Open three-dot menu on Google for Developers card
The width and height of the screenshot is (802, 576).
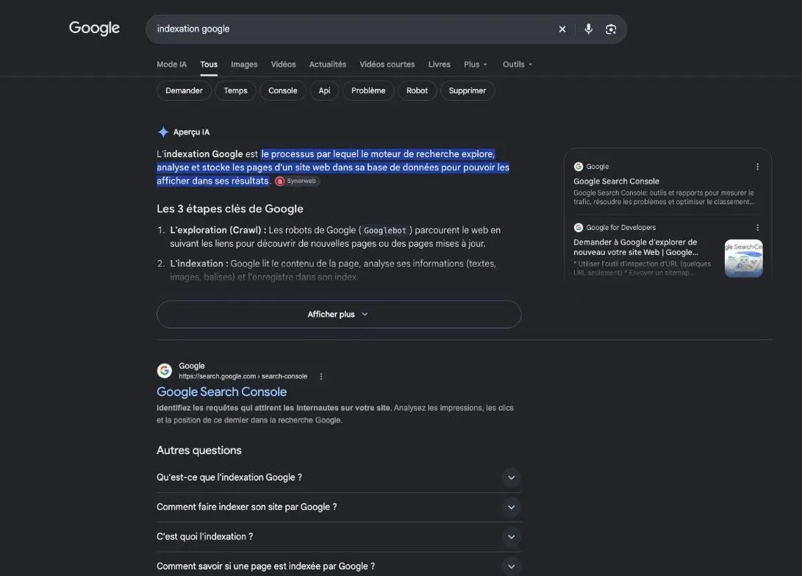click(757, 228)
